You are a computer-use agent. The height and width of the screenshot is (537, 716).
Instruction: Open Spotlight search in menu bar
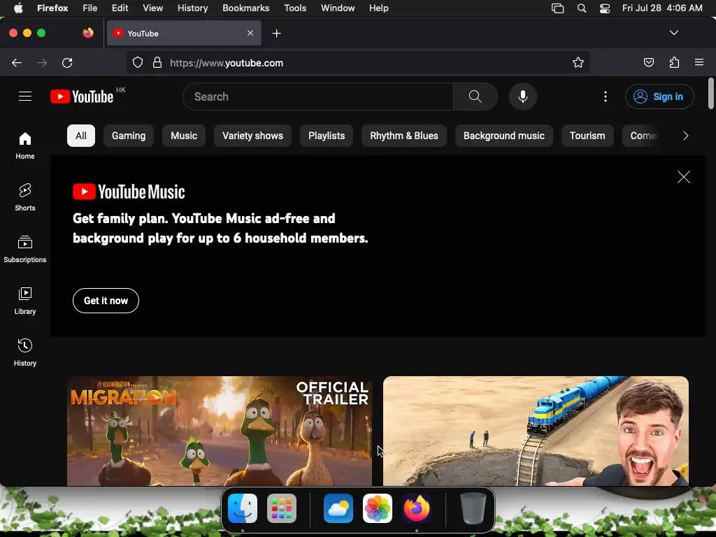tap(582, 8)
